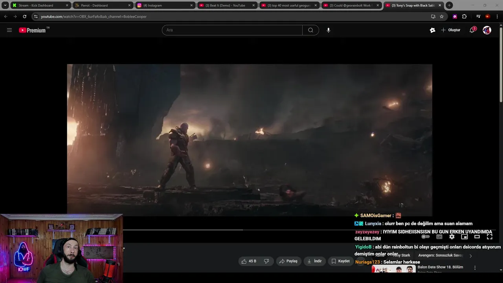Open the Chrome profile icon
The image size is (503, 283).
coord(487,17)
